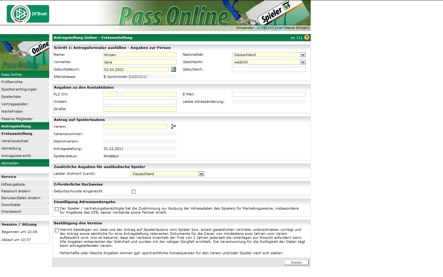Tick the Bestätigung des Vereins checkbox
The image size is (443, 277).
[57, 231]
